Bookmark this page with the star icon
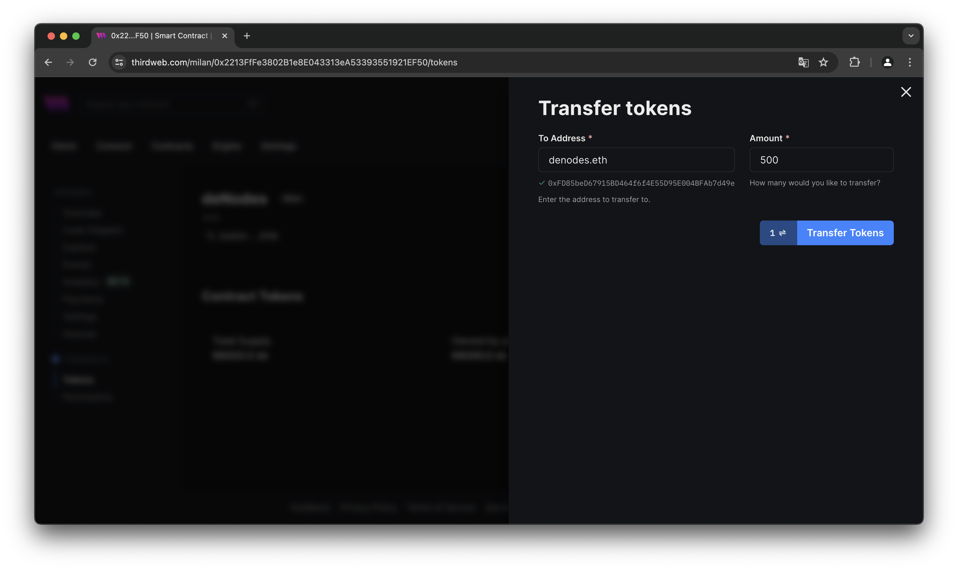 (823, 62)
